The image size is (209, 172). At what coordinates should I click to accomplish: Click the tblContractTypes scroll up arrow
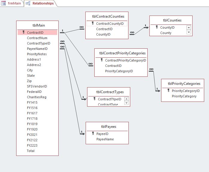126,99
